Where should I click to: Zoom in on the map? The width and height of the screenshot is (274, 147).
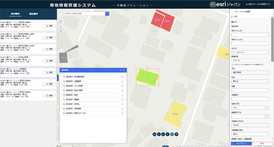61,12
